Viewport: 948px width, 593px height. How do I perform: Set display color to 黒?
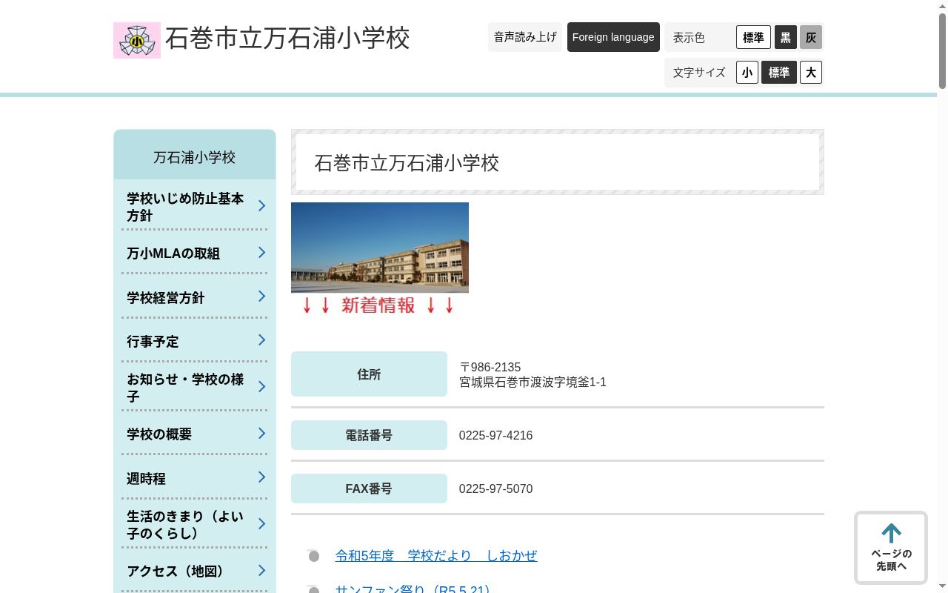click(x=786, y=37)
